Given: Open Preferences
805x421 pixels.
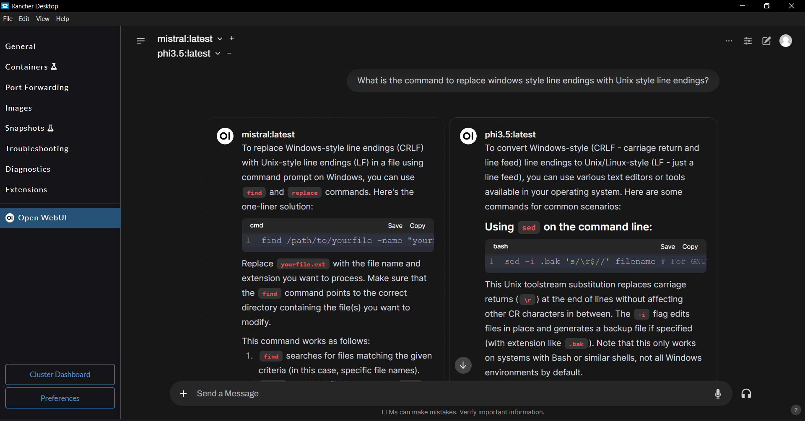Looking at the screenshot, I should tap(60, 398).
